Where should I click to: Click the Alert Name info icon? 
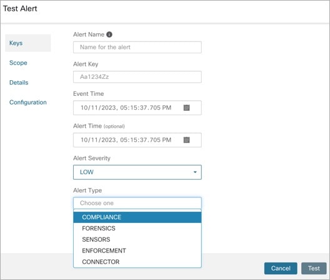point(109,34)
